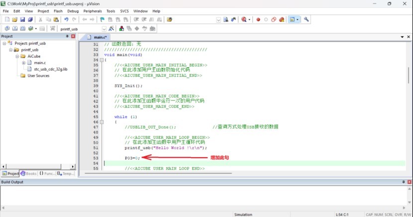Toggle the window layout button
Image resolution: width=413 pixels, height=217 pixels.
click(x=292, y=19)
